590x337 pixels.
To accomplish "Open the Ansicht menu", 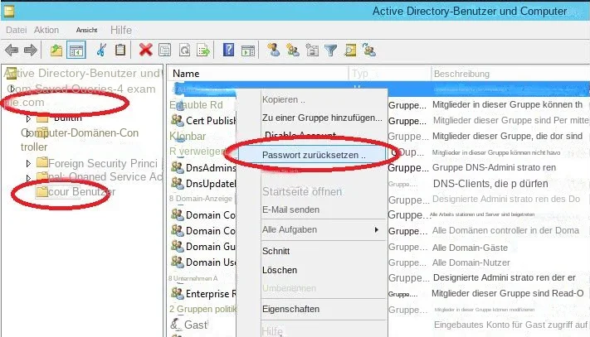I will click(86, 30).
